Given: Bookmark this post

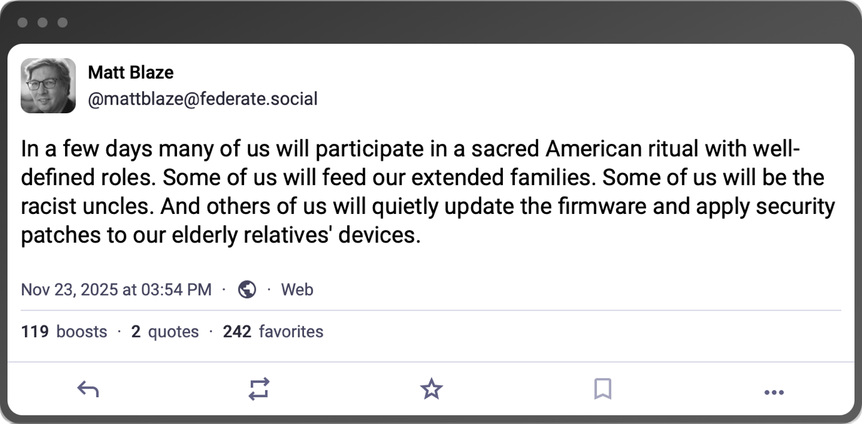Looking at the screenshot, I should (602, 389).
